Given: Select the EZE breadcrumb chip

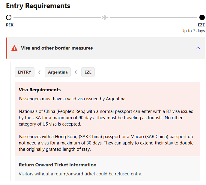Looking at the screenshot, I should [x=88, y=72].
